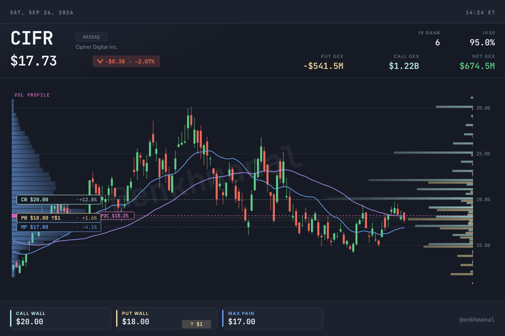Click the -4.1% value in MP label
Screen dimensions: 505x336
pyautogui.click(x=89, y=227)
